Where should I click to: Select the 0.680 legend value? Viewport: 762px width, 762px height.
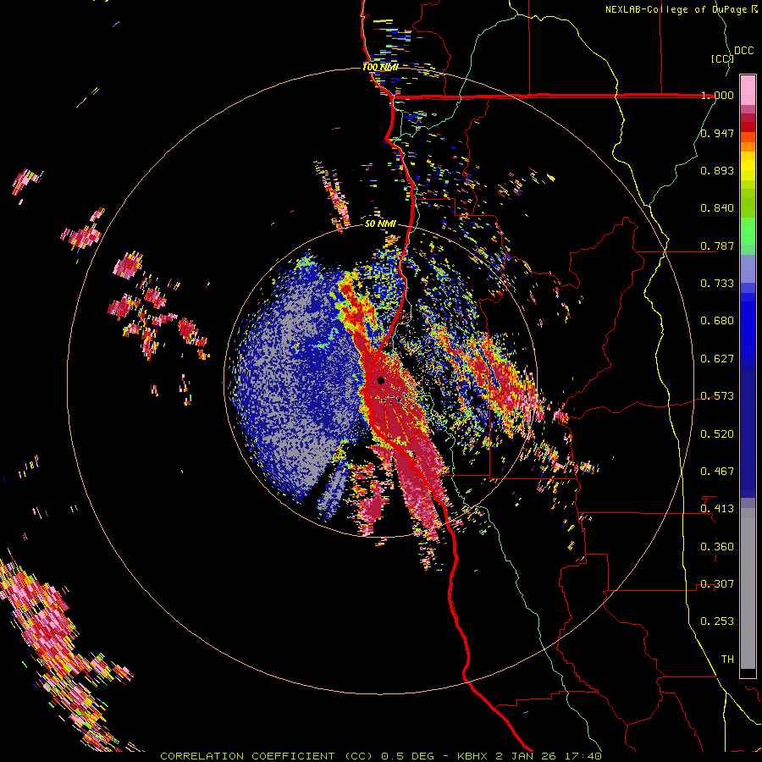tap(717, 321)
